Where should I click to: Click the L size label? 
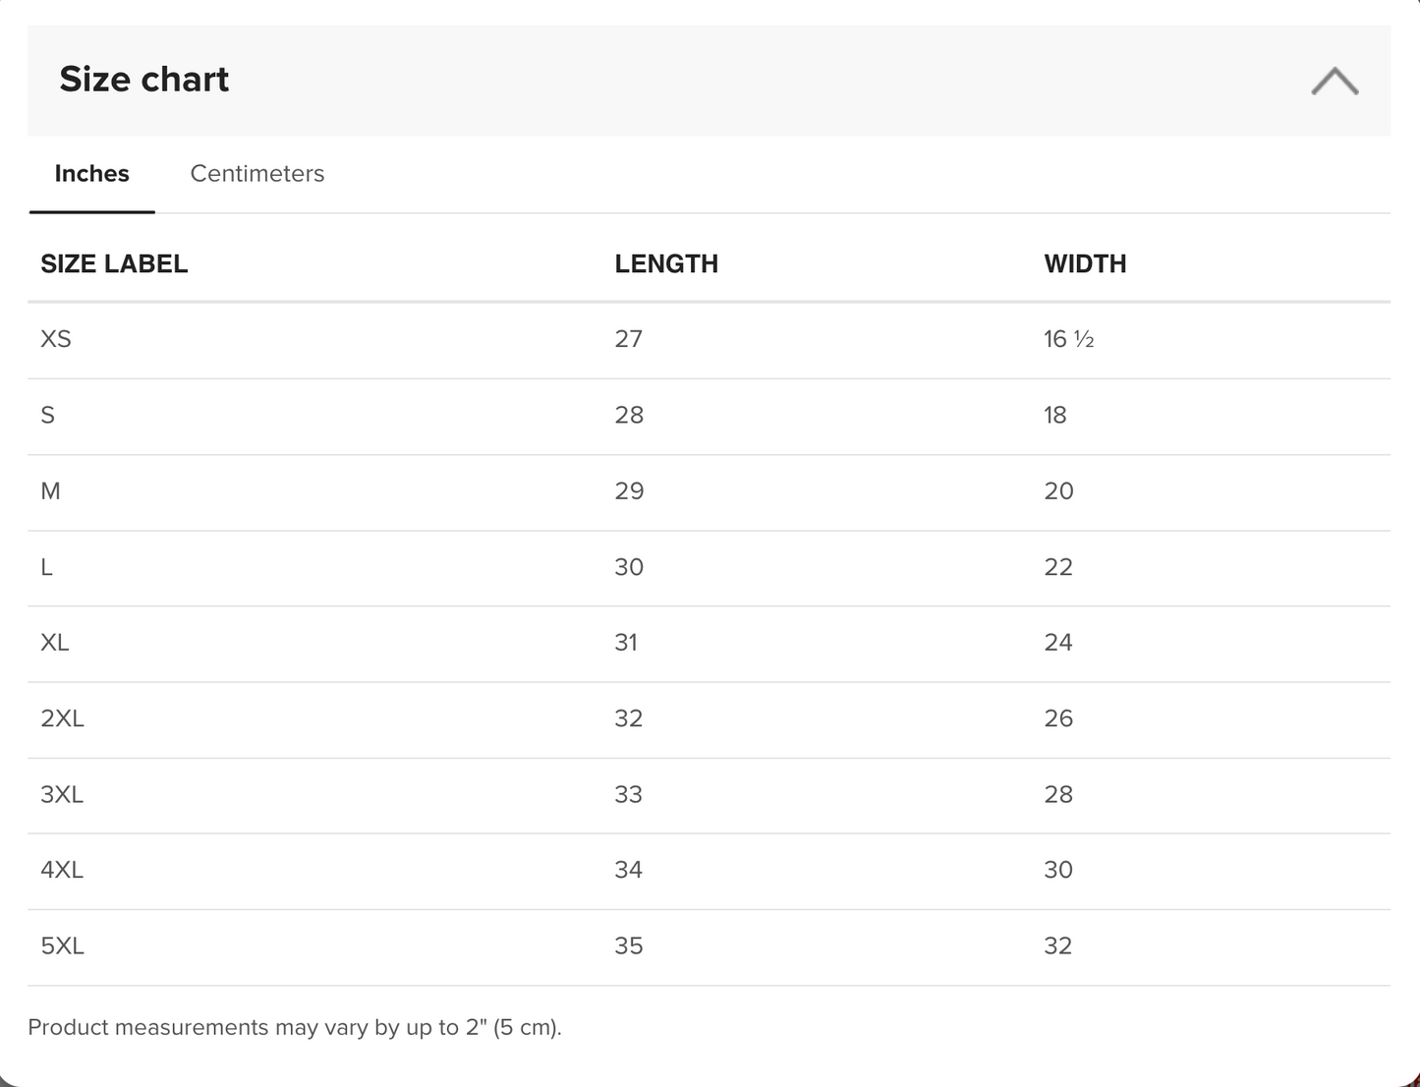point(46,567)
